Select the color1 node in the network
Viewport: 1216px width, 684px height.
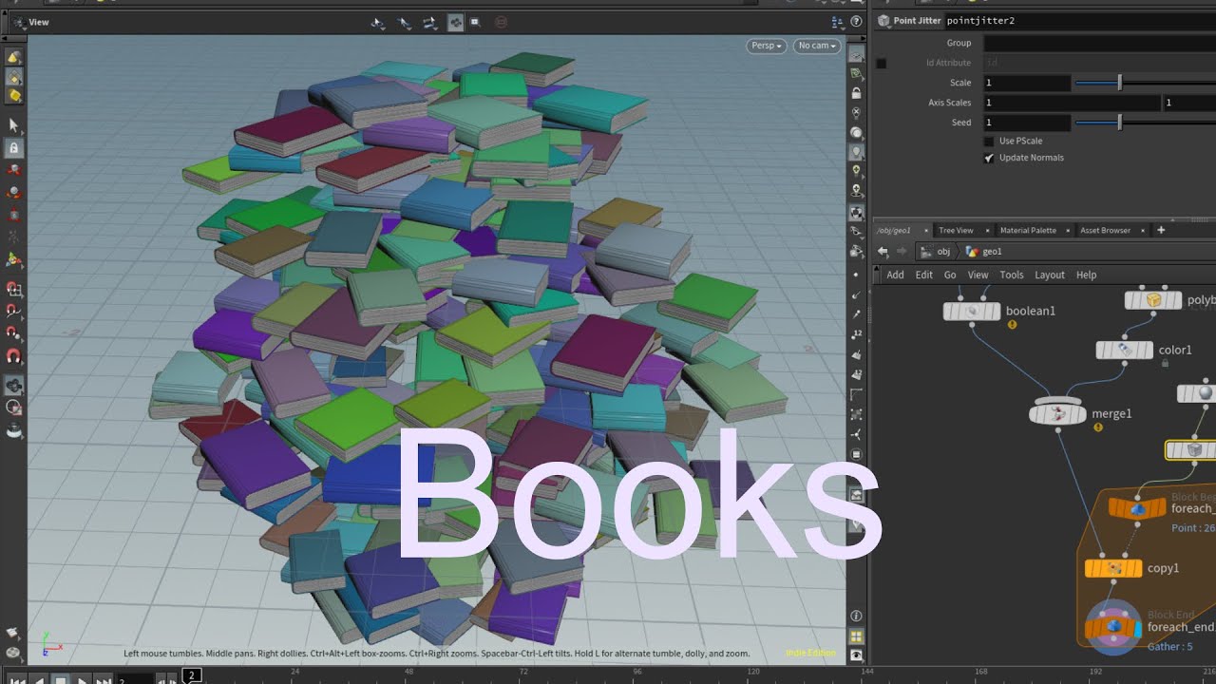pos(1125,351)
